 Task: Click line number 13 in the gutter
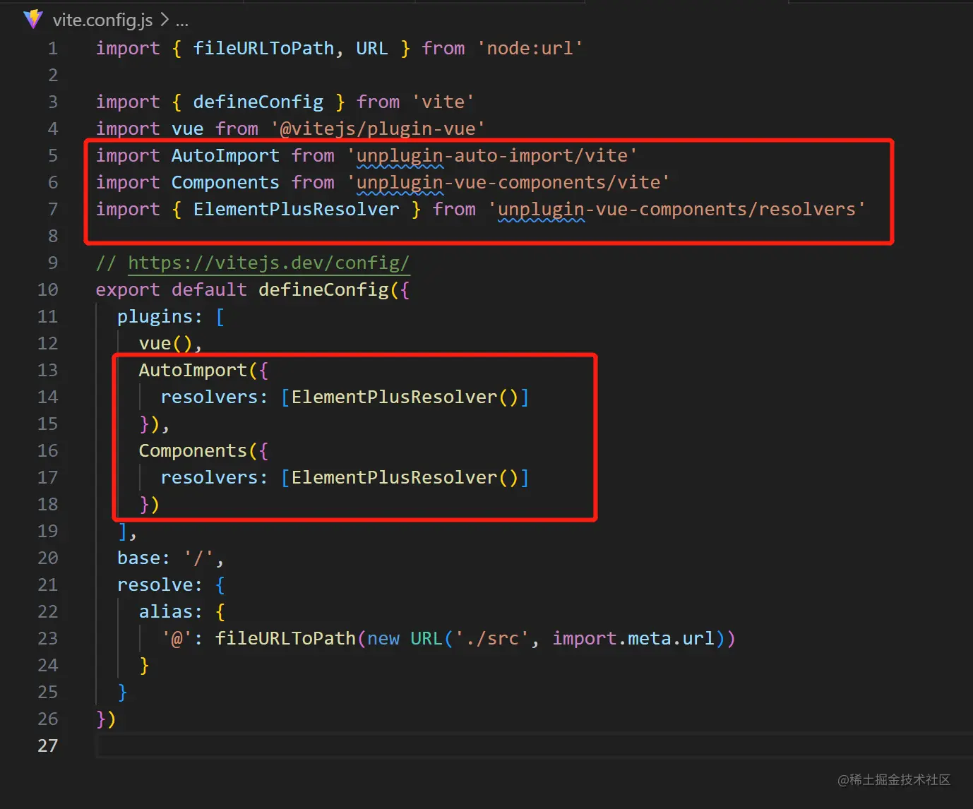(x=47, y=370)
